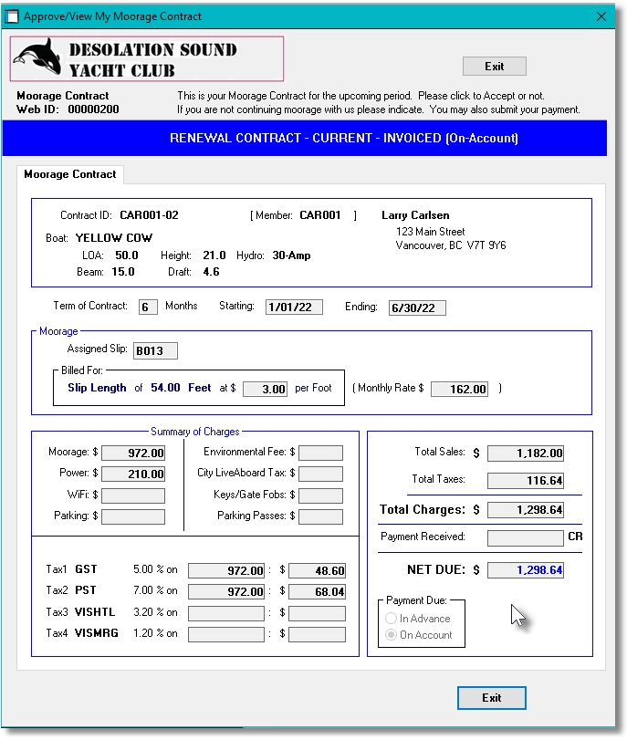Click the City LiveAboard Tax field

click(321, 474)
